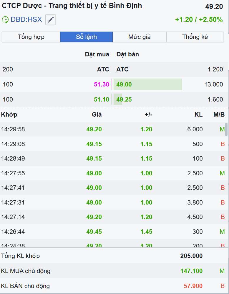Click the clock icon beside DBD:HSX

click(x=5, y=20)
